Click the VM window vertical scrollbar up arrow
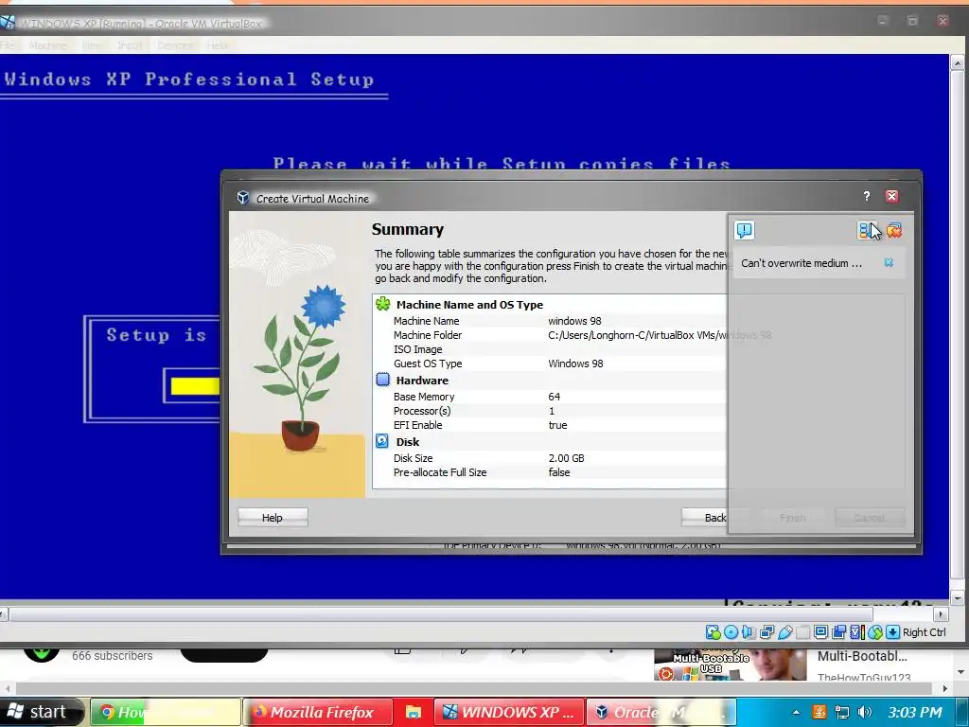The image size is (969, 727). [x=958, y=62]
